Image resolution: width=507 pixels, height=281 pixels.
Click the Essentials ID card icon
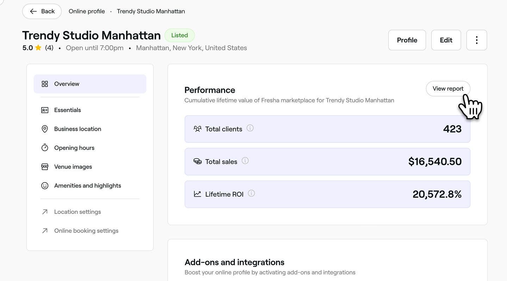click(45, 110)
